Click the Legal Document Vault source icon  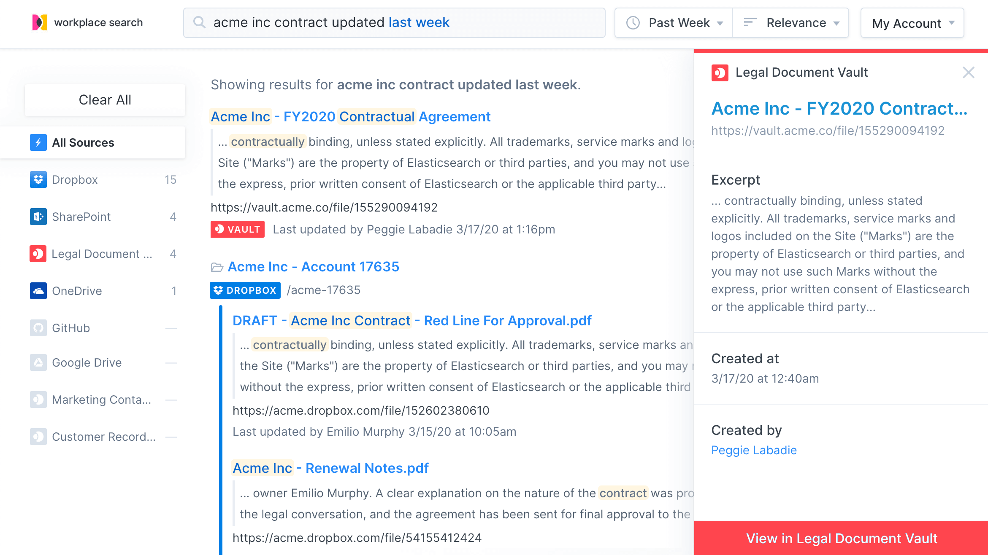(39, 253)
